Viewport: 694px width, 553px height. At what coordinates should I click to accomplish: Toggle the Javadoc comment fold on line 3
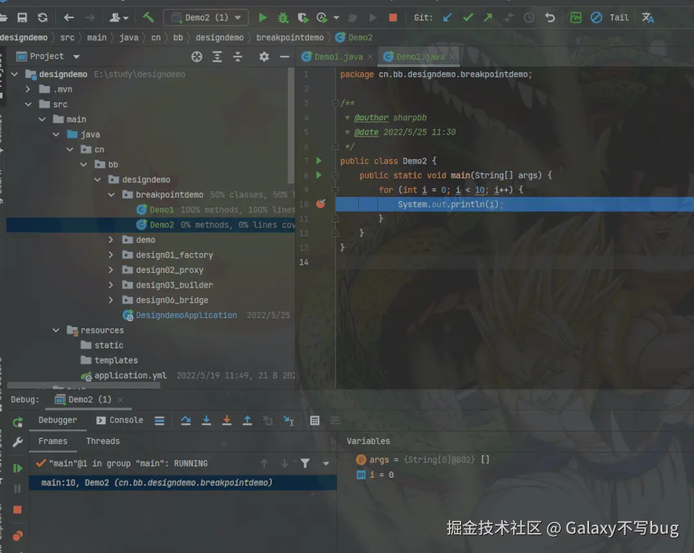(335, 103)
